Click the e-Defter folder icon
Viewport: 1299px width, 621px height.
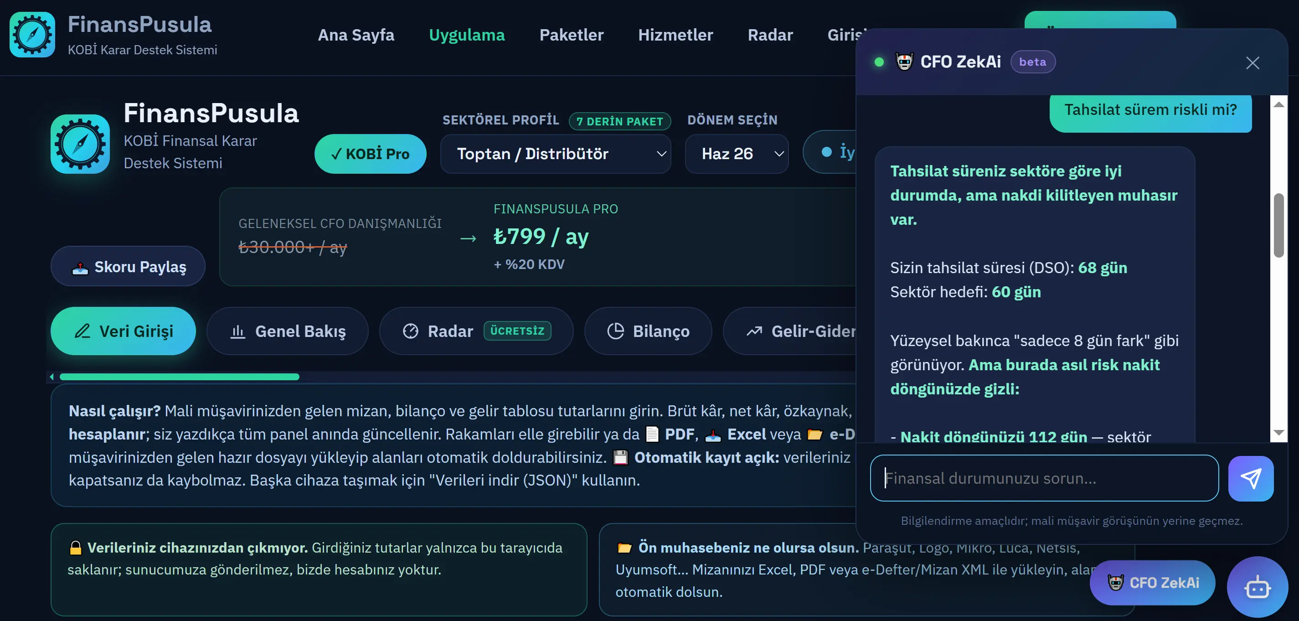pyautogui.click(x=815, y=435)
